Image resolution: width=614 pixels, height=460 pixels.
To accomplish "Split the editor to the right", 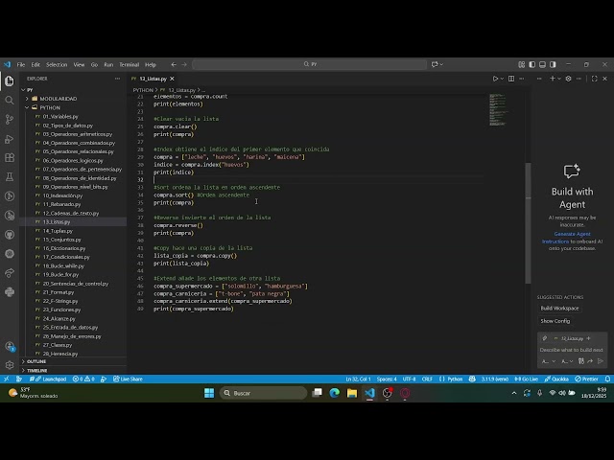I will (x=511, y=79).
